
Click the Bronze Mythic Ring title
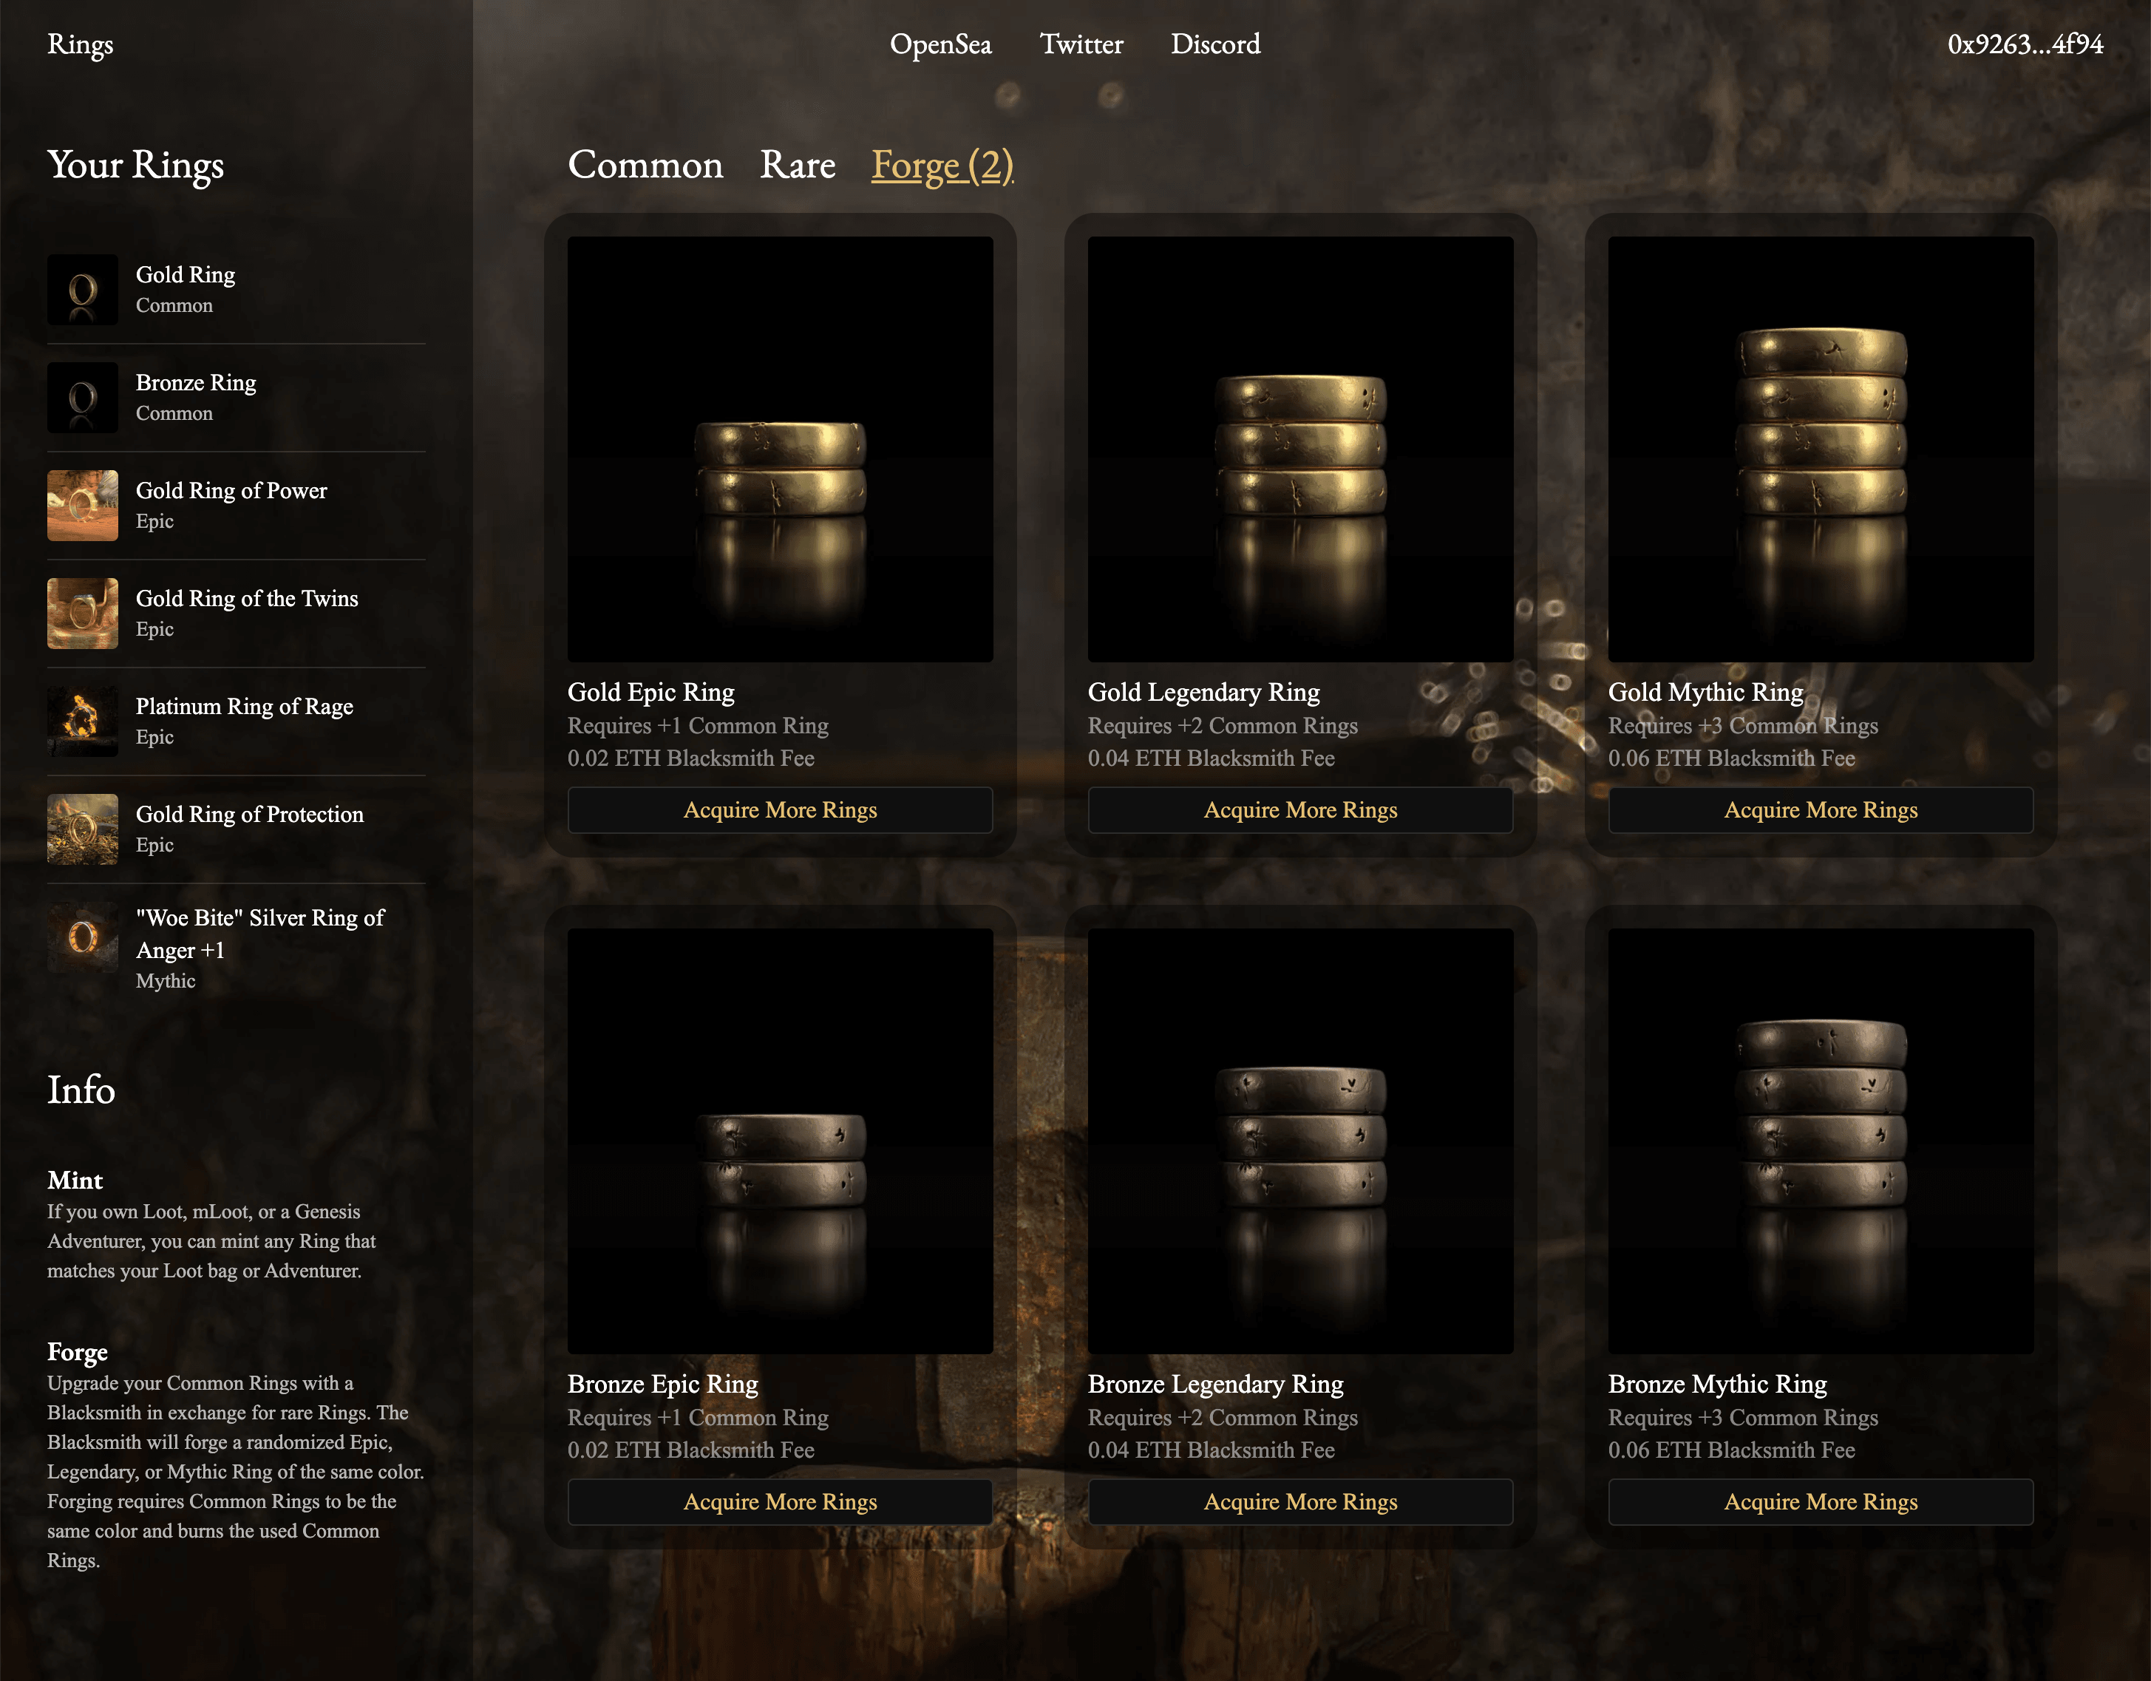point(1718,1385)
